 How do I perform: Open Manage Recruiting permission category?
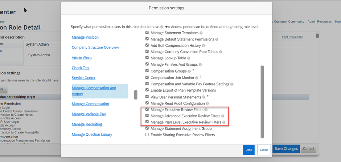87,124
